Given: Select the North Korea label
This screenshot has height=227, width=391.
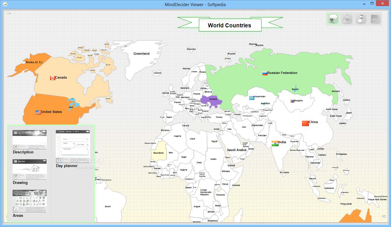Looking at the screenshot, I should 332,109.
